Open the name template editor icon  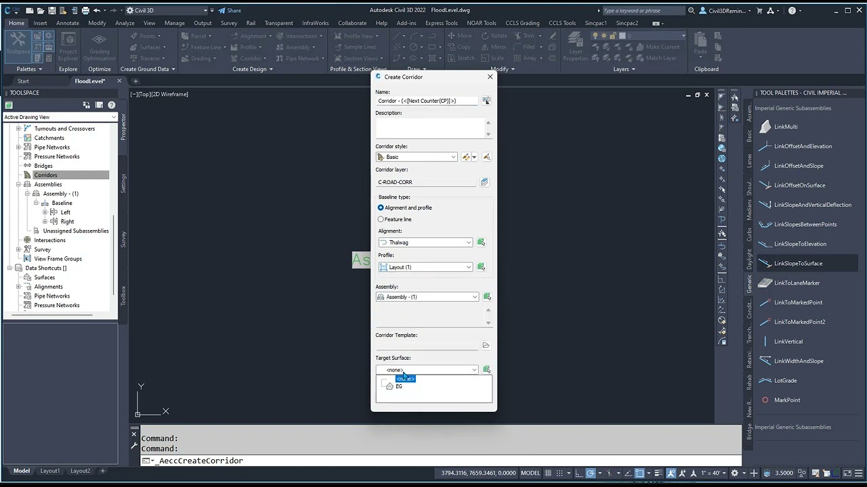pyautogui.click(x=486, y=101)
